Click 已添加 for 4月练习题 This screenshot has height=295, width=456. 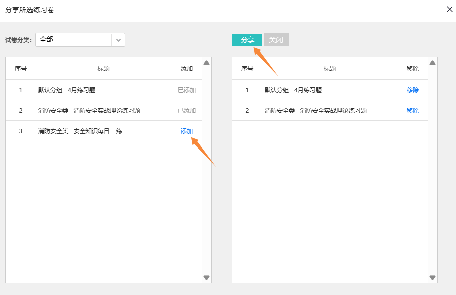pos(187,90)
